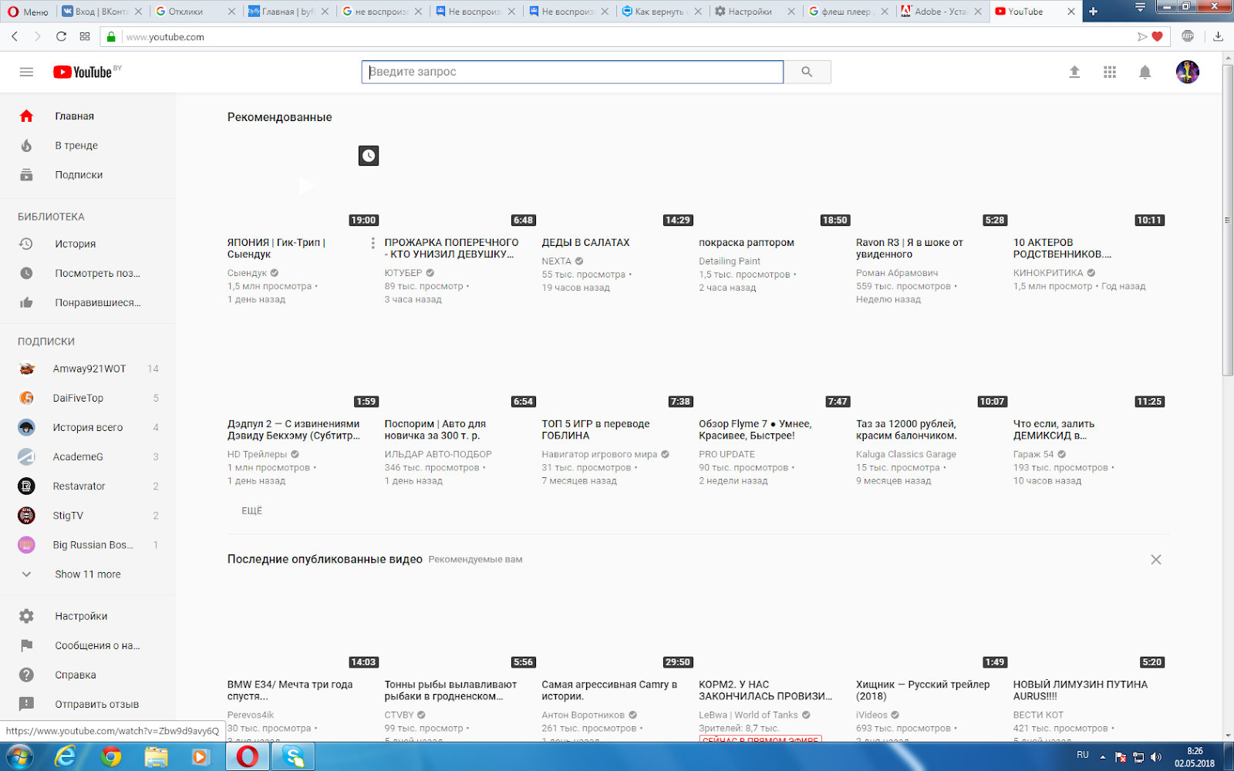Image resolution: width=1234 pixels, height=771 pixels.
Task: Visit the Kaluga Classics Garage channel
Action: (x=906, y=454)
